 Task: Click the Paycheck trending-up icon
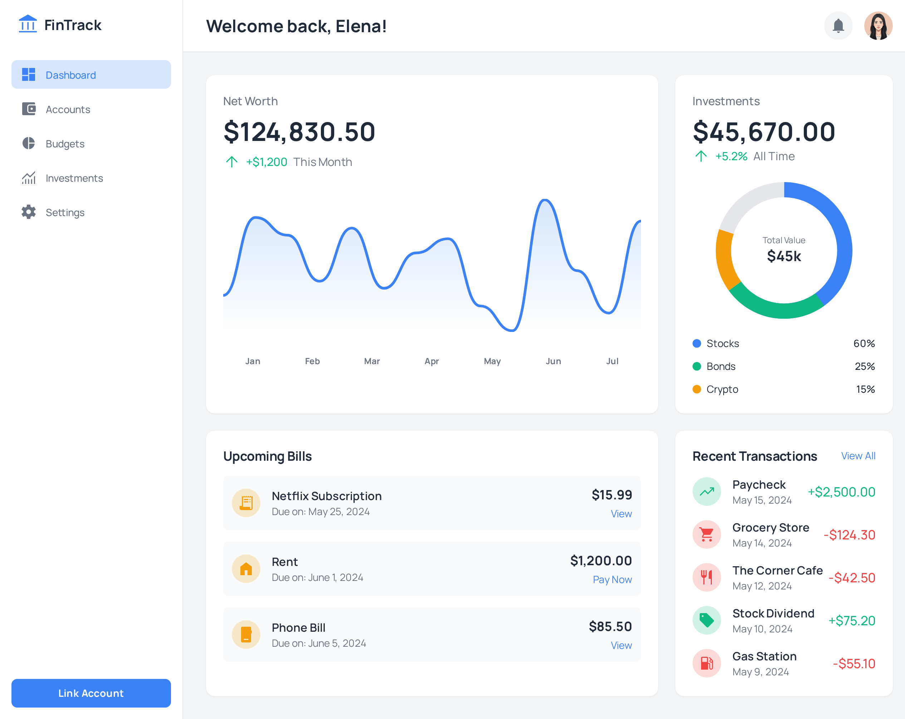pos(706,491)
